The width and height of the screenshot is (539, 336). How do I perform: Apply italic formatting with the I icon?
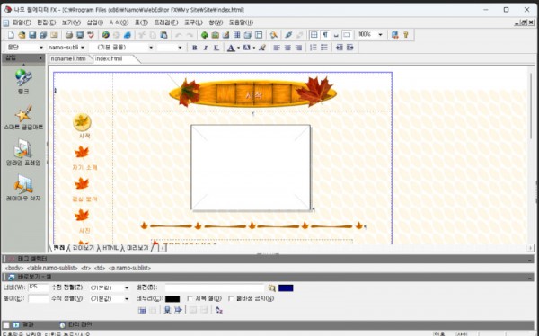click(206, 48)
